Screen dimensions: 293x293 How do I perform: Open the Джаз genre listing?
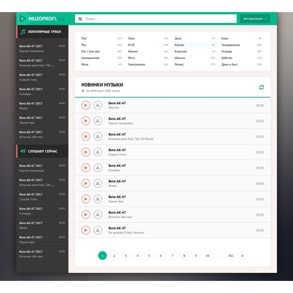point(179,38)
